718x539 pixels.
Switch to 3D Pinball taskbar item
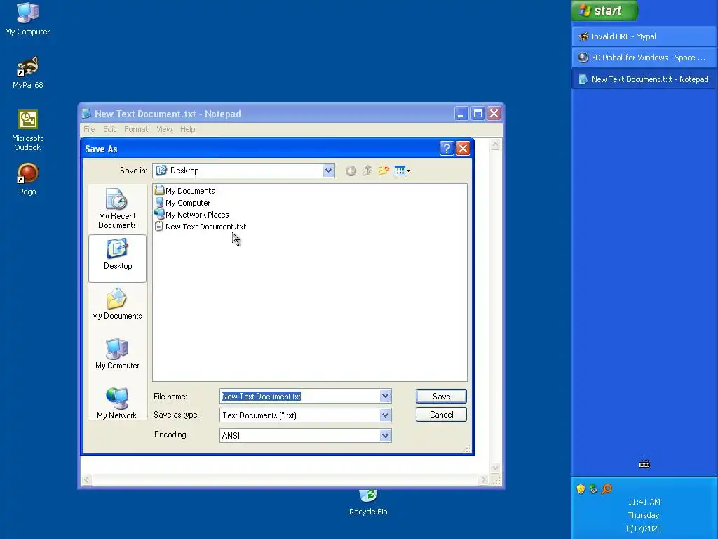click(644, 58)
